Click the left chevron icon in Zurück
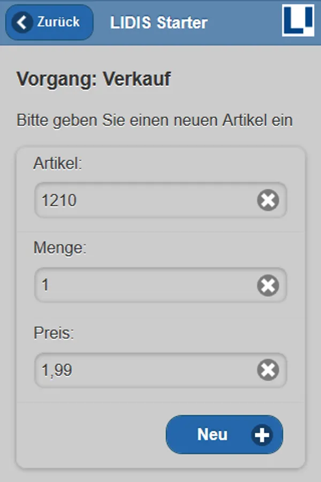This screenshot has height=482, width=321. (x=22, y=22)
